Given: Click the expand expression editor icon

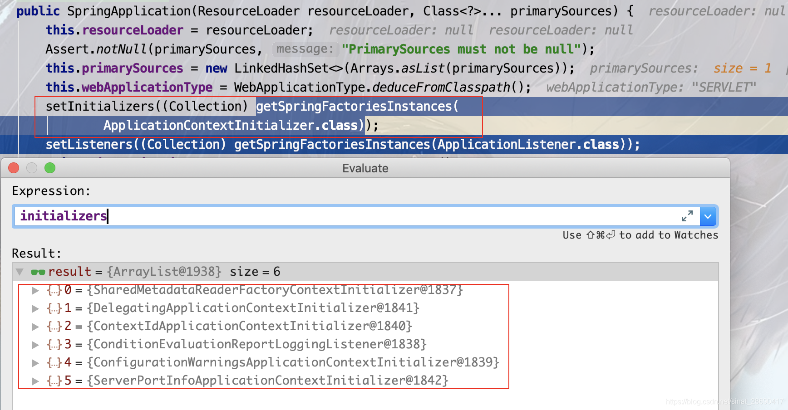Looking at the screenshot, I should pos(687,216).
